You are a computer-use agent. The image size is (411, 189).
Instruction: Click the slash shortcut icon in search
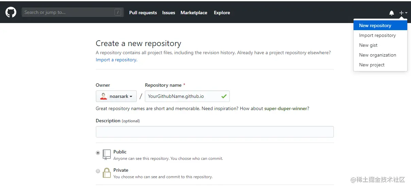118,13
